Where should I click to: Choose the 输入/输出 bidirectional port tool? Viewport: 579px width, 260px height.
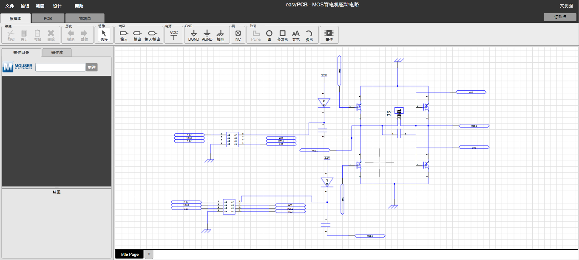pyautogui.click(x=152, y=35)
